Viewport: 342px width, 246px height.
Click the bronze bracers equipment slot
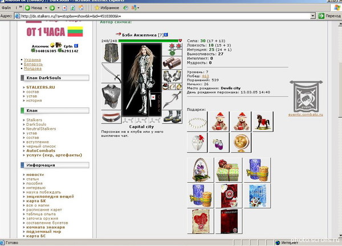172,63
